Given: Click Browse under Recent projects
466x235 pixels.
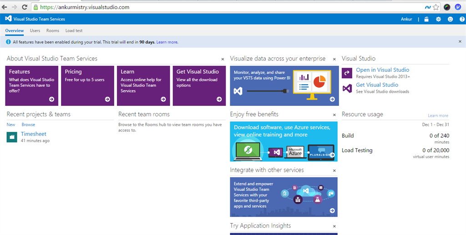Looking at the screenshot, I should point(28,125).
